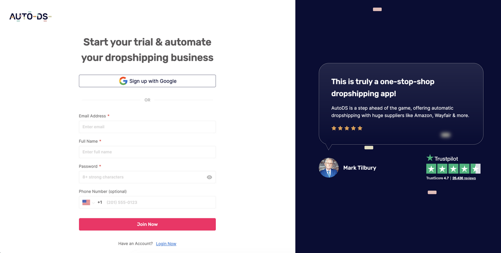
Task: Click the United States flag icon
Action: coord(86,202)
